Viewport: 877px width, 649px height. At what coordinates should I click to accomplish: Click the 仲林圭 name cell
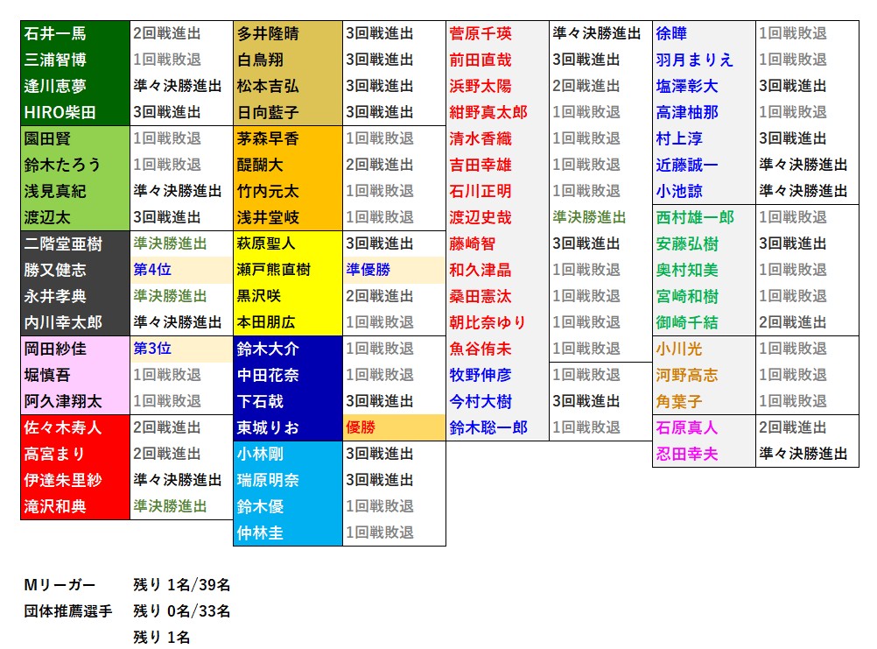click(x=287, y=533)
